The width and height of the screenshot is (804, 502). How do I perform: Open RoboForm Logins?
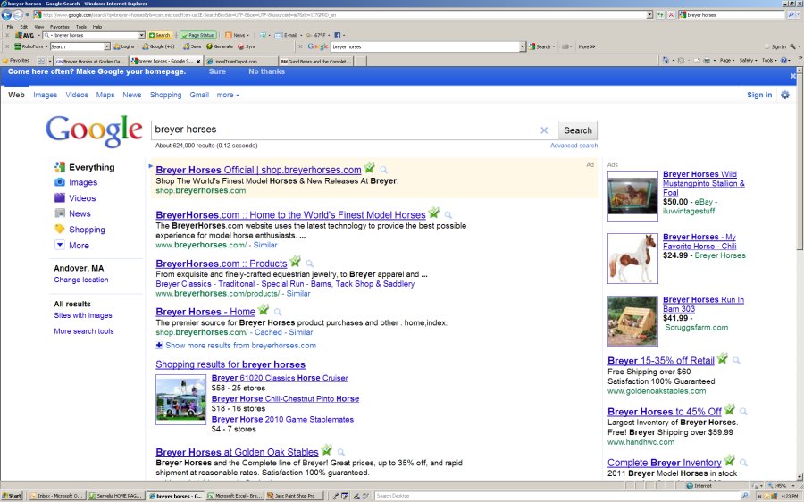coord(124,46)
